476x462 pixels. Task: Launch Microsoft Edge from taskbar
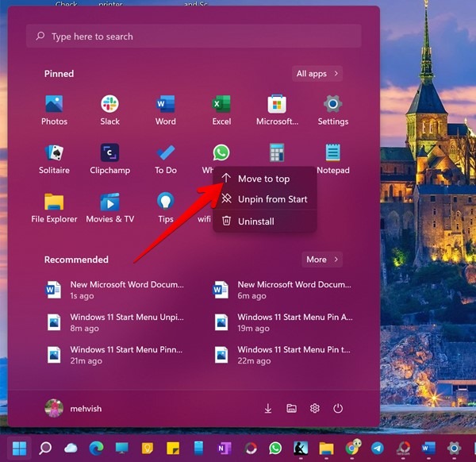96,449
